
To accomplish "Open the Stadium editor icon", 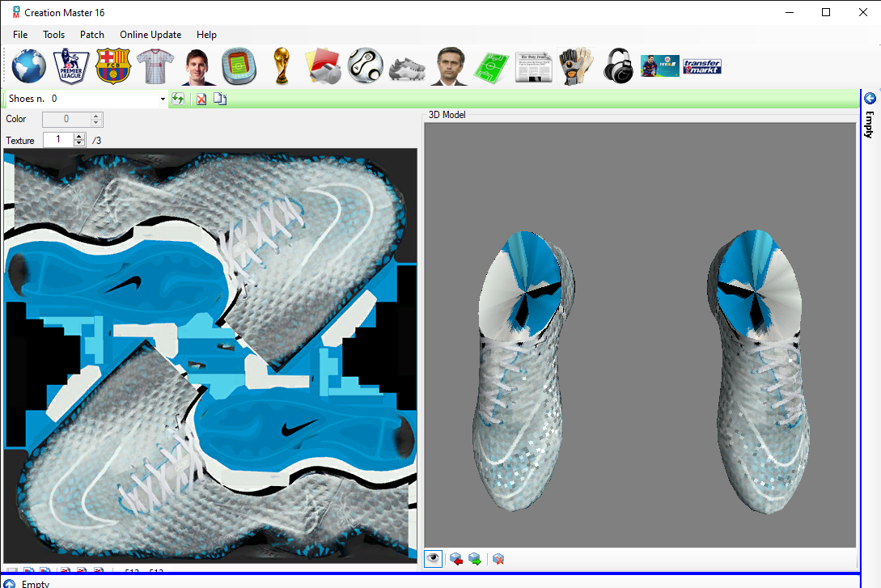I will 239,66.
